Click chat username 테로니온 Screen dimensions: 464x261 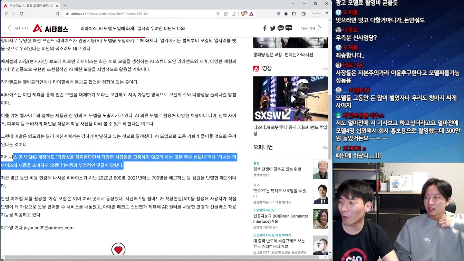click(x=353, y=65)
